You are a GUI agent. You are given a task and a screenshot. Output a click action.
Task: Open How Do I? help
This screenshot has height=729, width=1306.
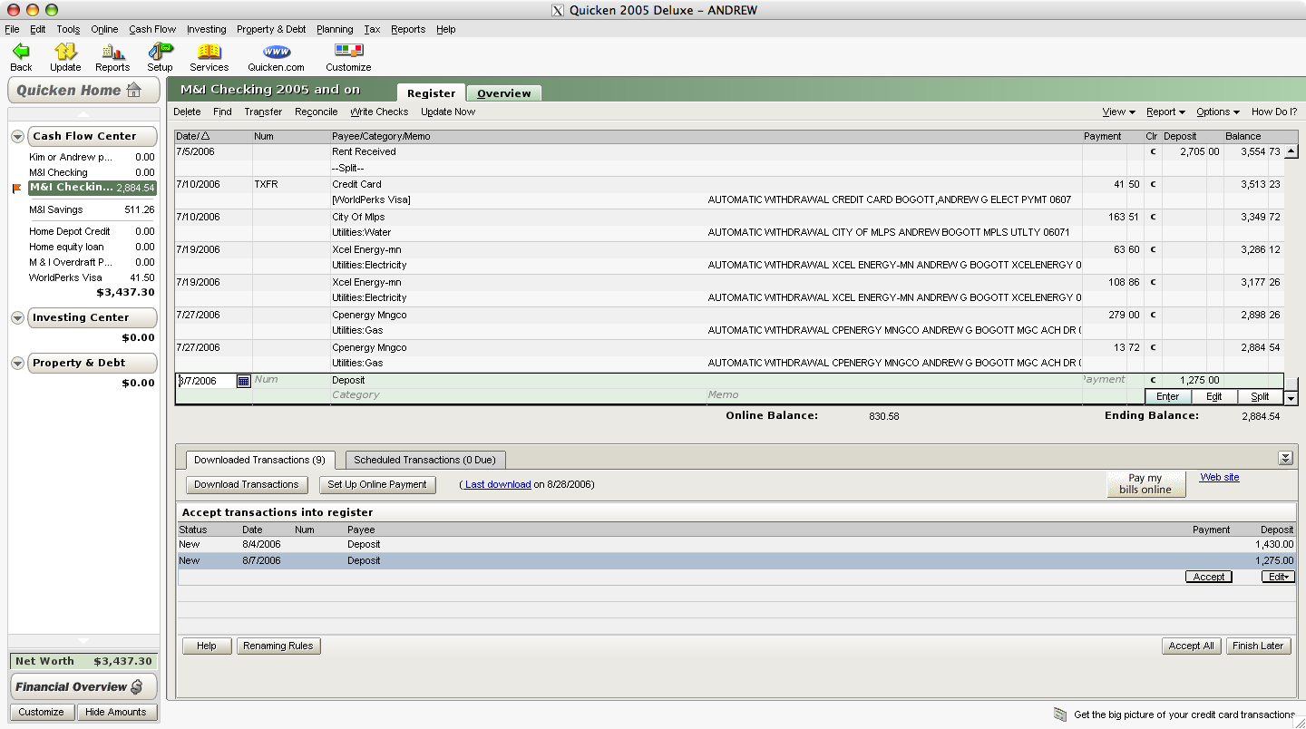pos(1274,112)
